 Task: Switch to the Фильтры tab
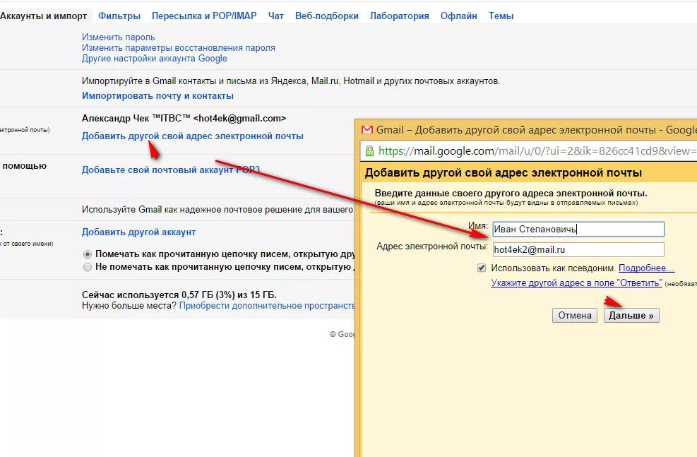(119, 16)
